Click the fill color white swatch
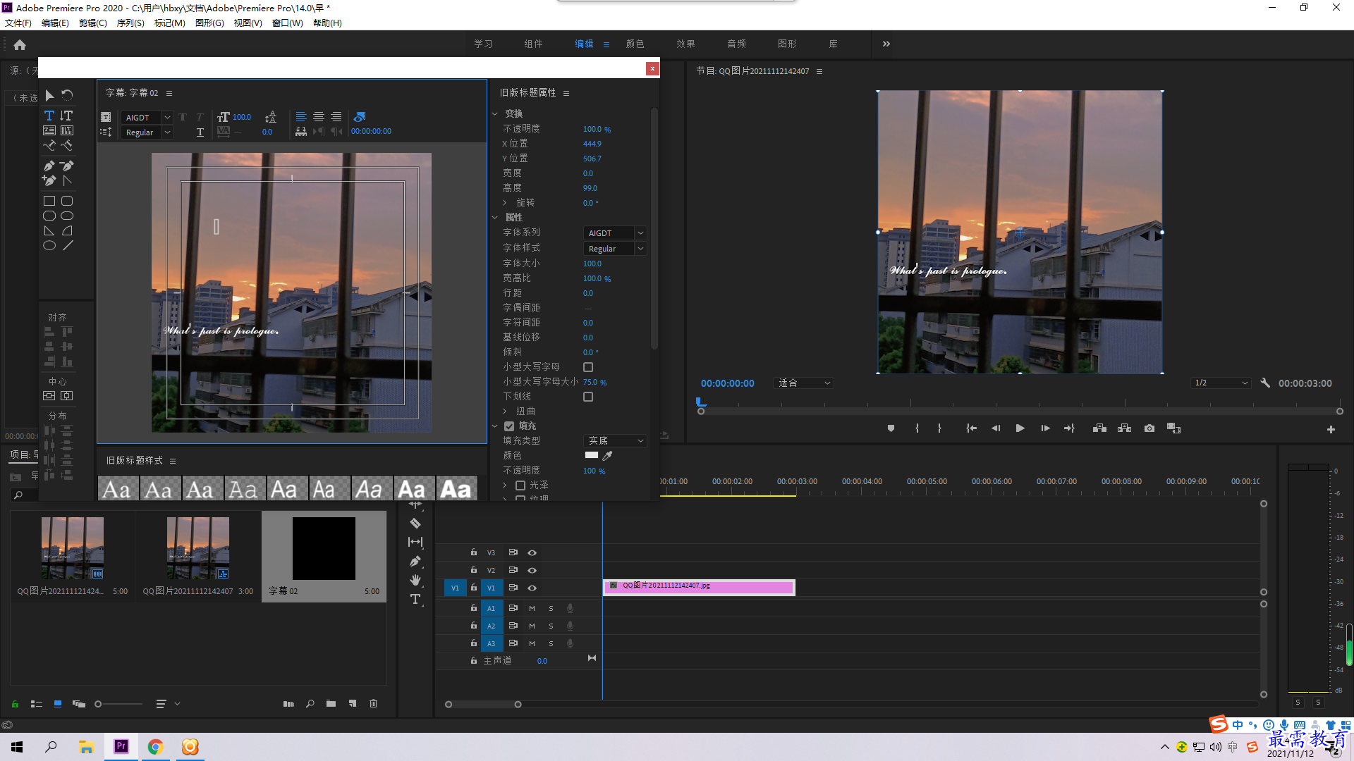1354x761 pixels. pos(591,455)
